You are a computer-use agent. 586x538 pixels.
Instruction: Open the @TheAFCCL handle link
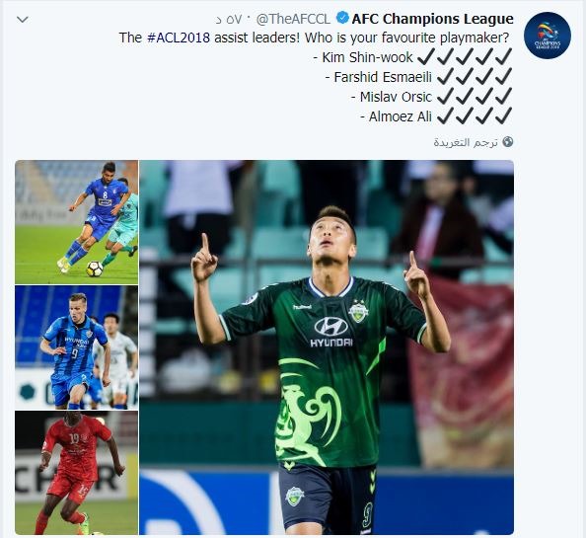pos(293,19)
